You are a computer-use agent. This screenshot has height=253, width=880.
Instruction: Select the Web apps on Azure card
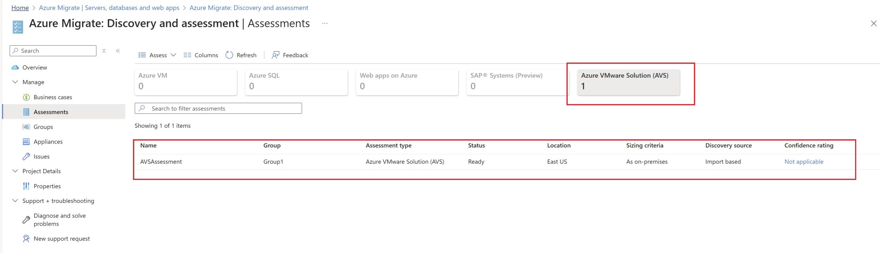coord(407,82)
